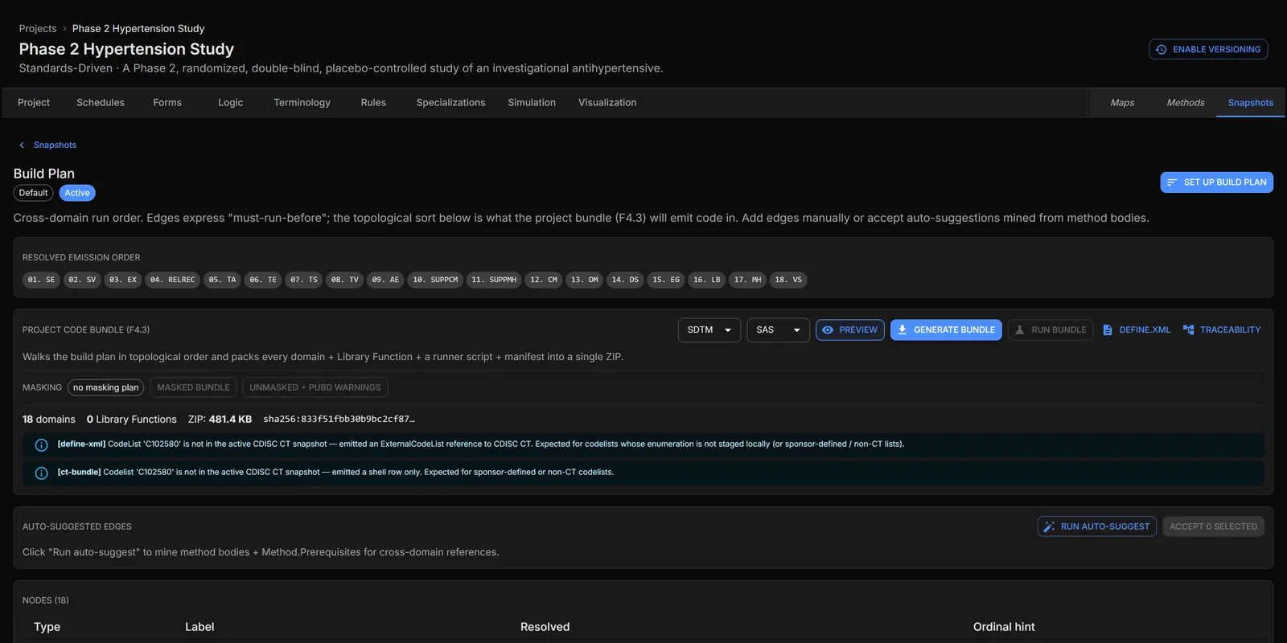The height and width of the screenshot is (643, 1287).
Task: Click the Traceability tree icon
Action: point(1188,330)
